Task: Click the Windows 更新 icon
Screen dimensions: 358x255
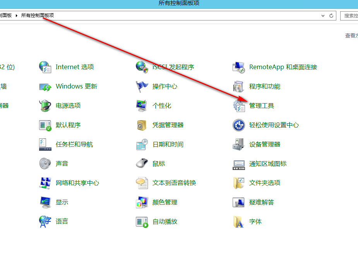Action: (45, 87)
